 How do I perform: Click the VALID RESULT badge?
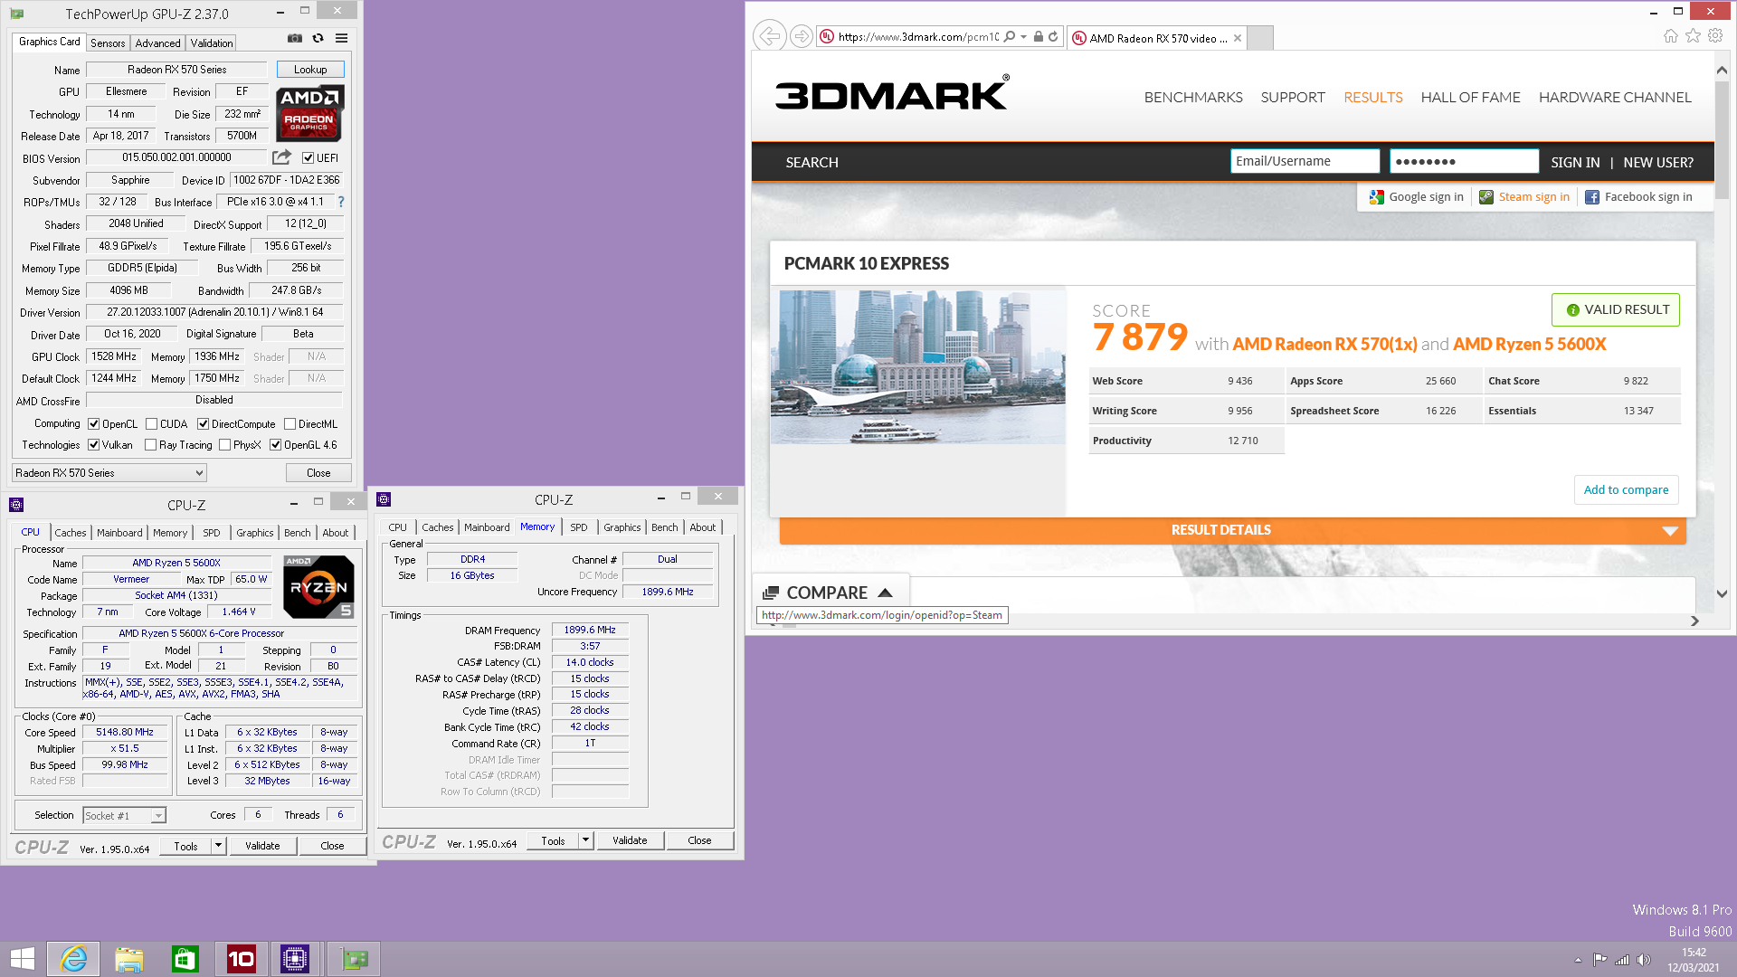(1616, 309)
